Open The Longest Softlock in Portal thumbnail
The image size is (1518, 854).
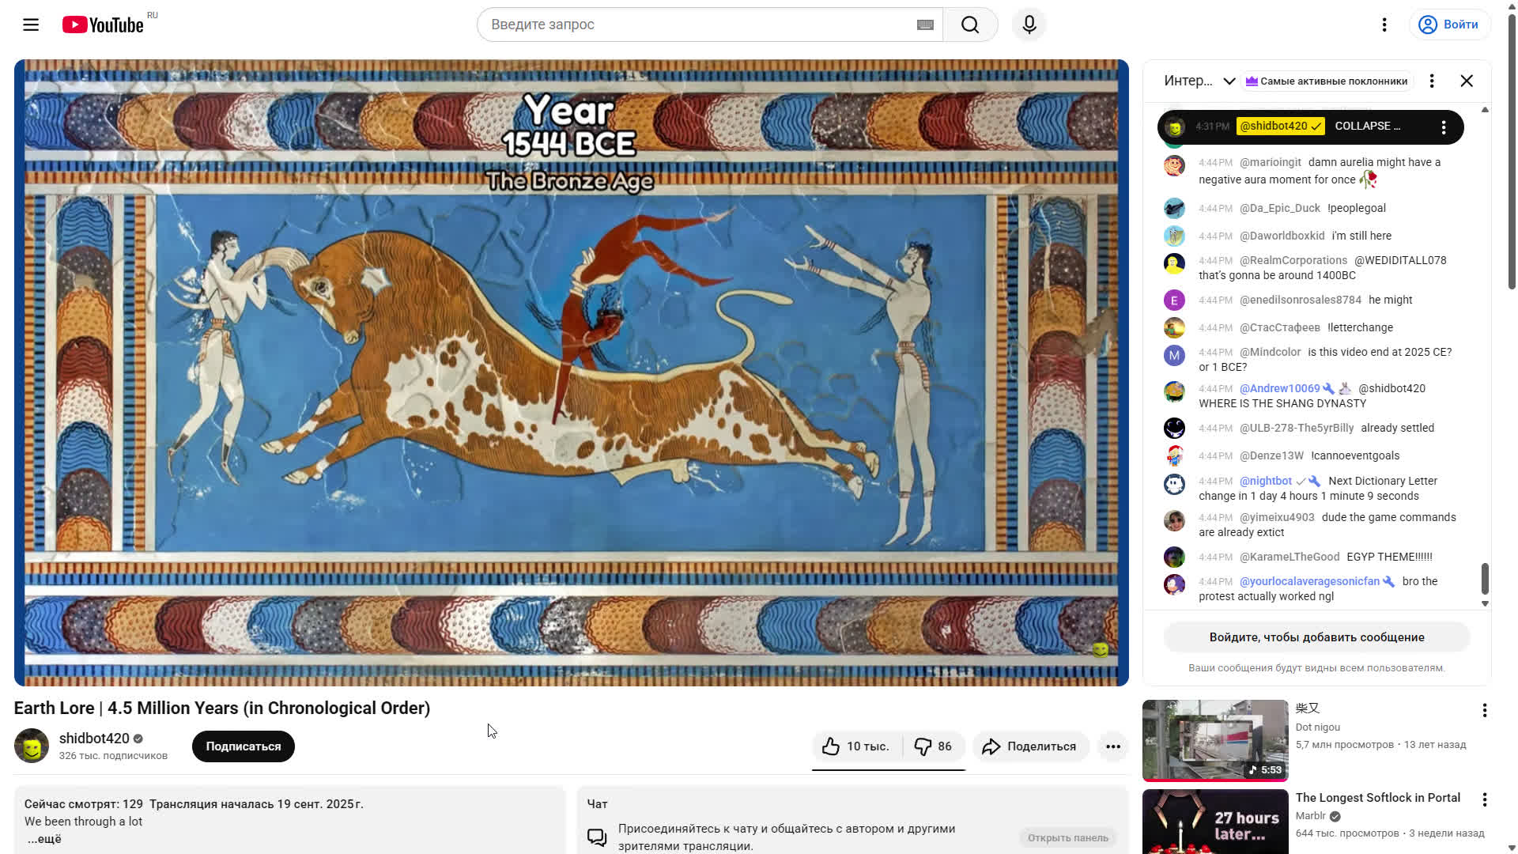coord(1214,826)
